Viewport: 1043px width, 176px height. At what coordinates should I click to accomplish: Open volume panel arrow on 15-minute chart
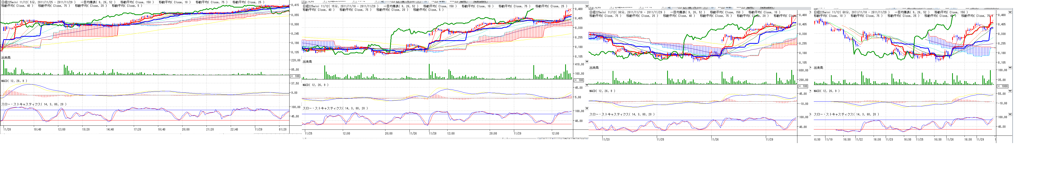click(x=587, y=62)
